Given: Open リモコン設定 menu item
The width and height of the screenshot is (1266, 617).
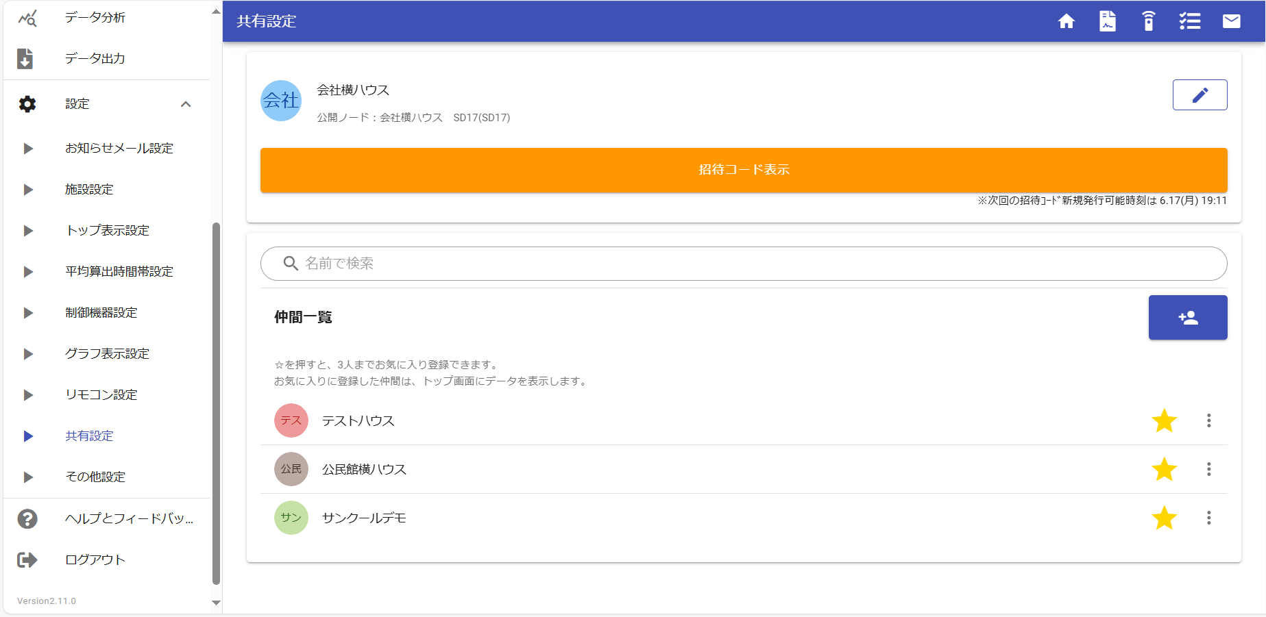Looking at the screenshot, I should pyautogui.click(x=101, y=395).
